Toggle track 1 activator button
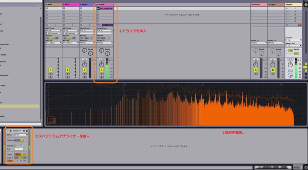The height and width of the screenshot is (170, 308). [x=51, y=70]
